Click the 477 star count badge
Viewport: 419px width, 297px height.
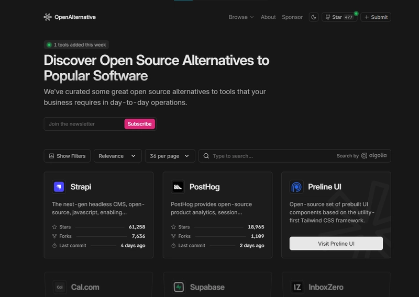click(348, 17)
